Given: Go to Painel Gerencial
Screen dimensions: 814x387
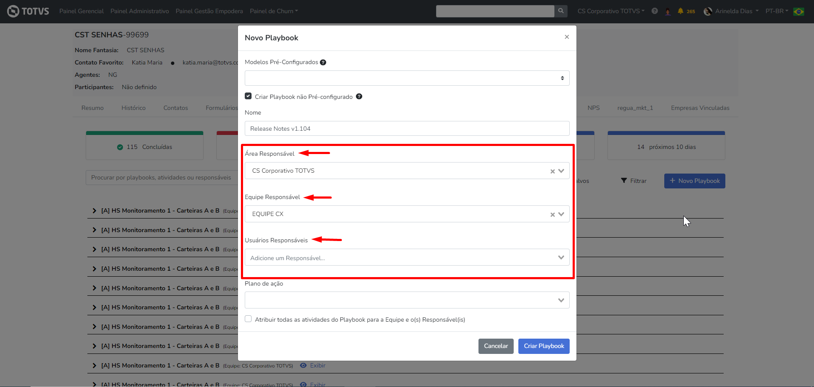Looking at the screenshot, I should click(x=81, y=11).
